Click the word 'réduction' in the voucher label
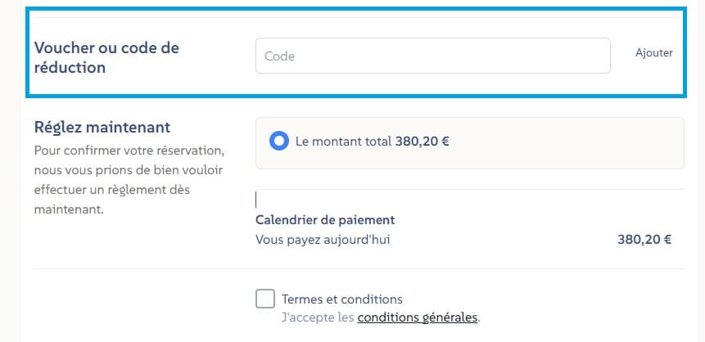 [70, 68]
